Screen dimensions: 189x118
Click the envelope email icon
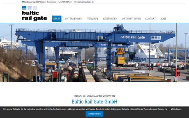pyautogui.click(x=75, y=2)
